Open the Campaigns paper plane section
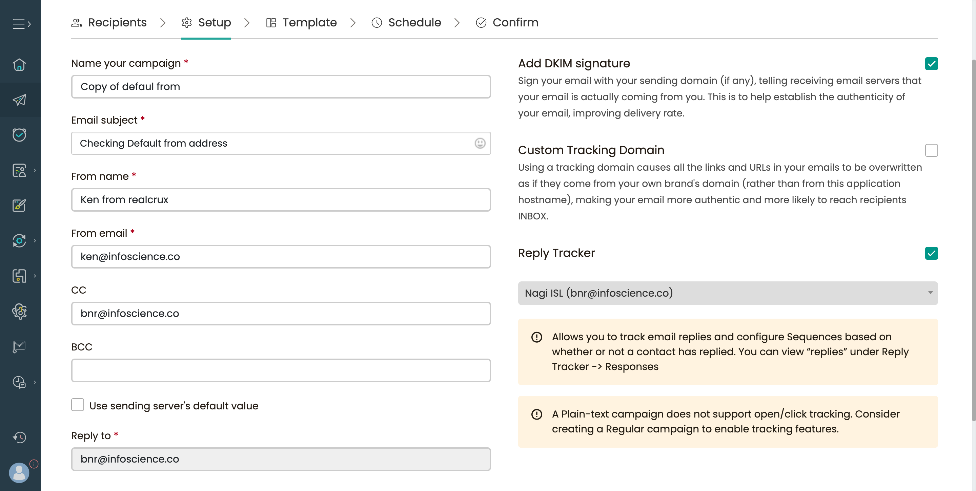Screen dimensions: 976x491 point(19,100)
